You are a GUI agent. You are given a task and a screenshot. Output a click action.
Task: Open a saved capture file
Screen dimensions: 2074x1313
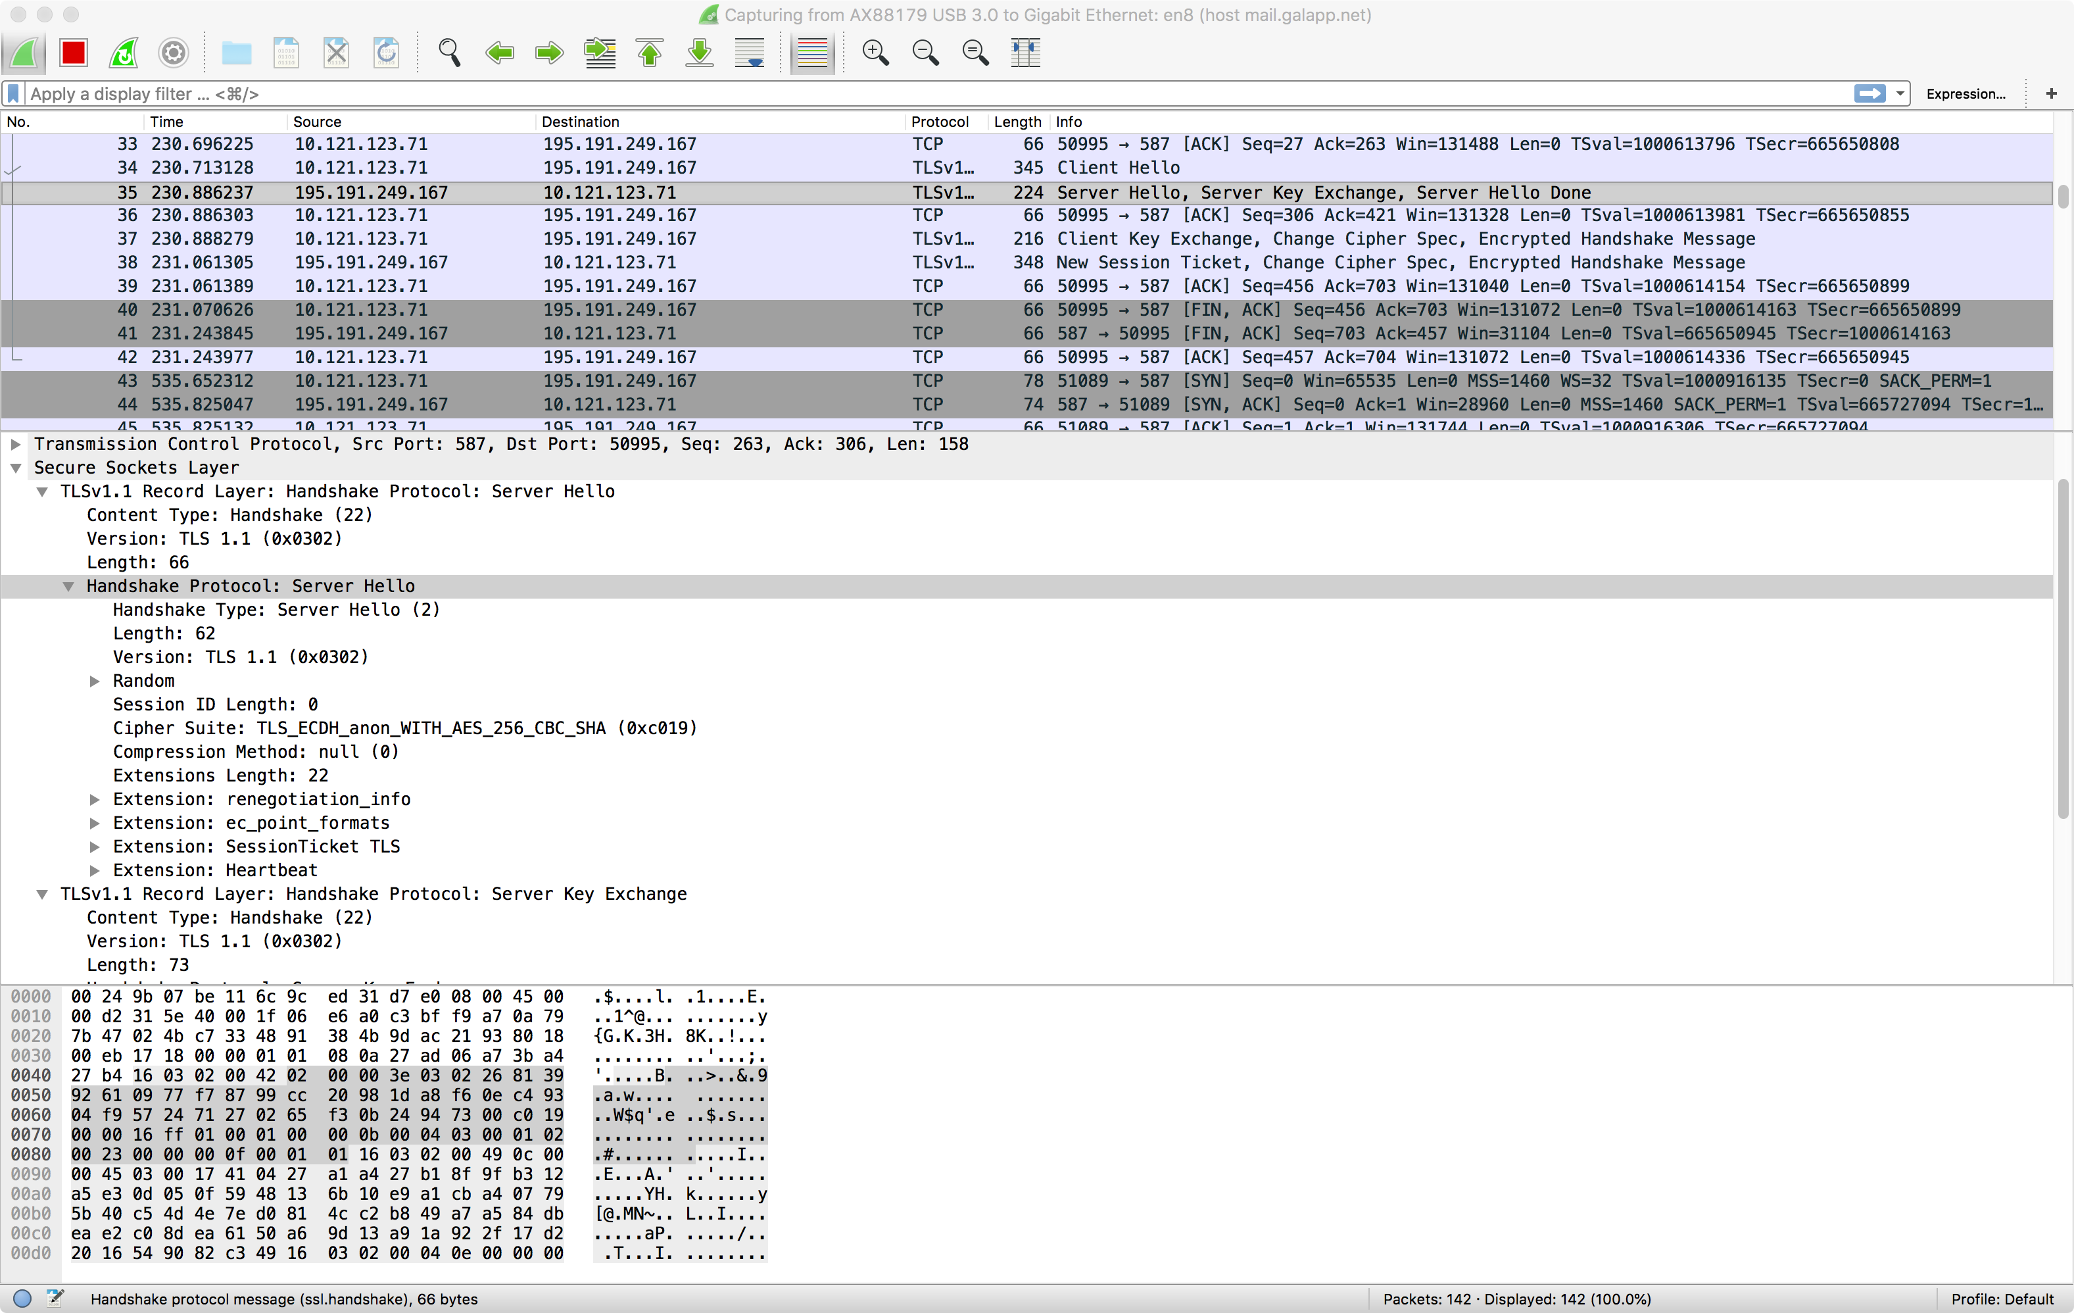point(236,53)
